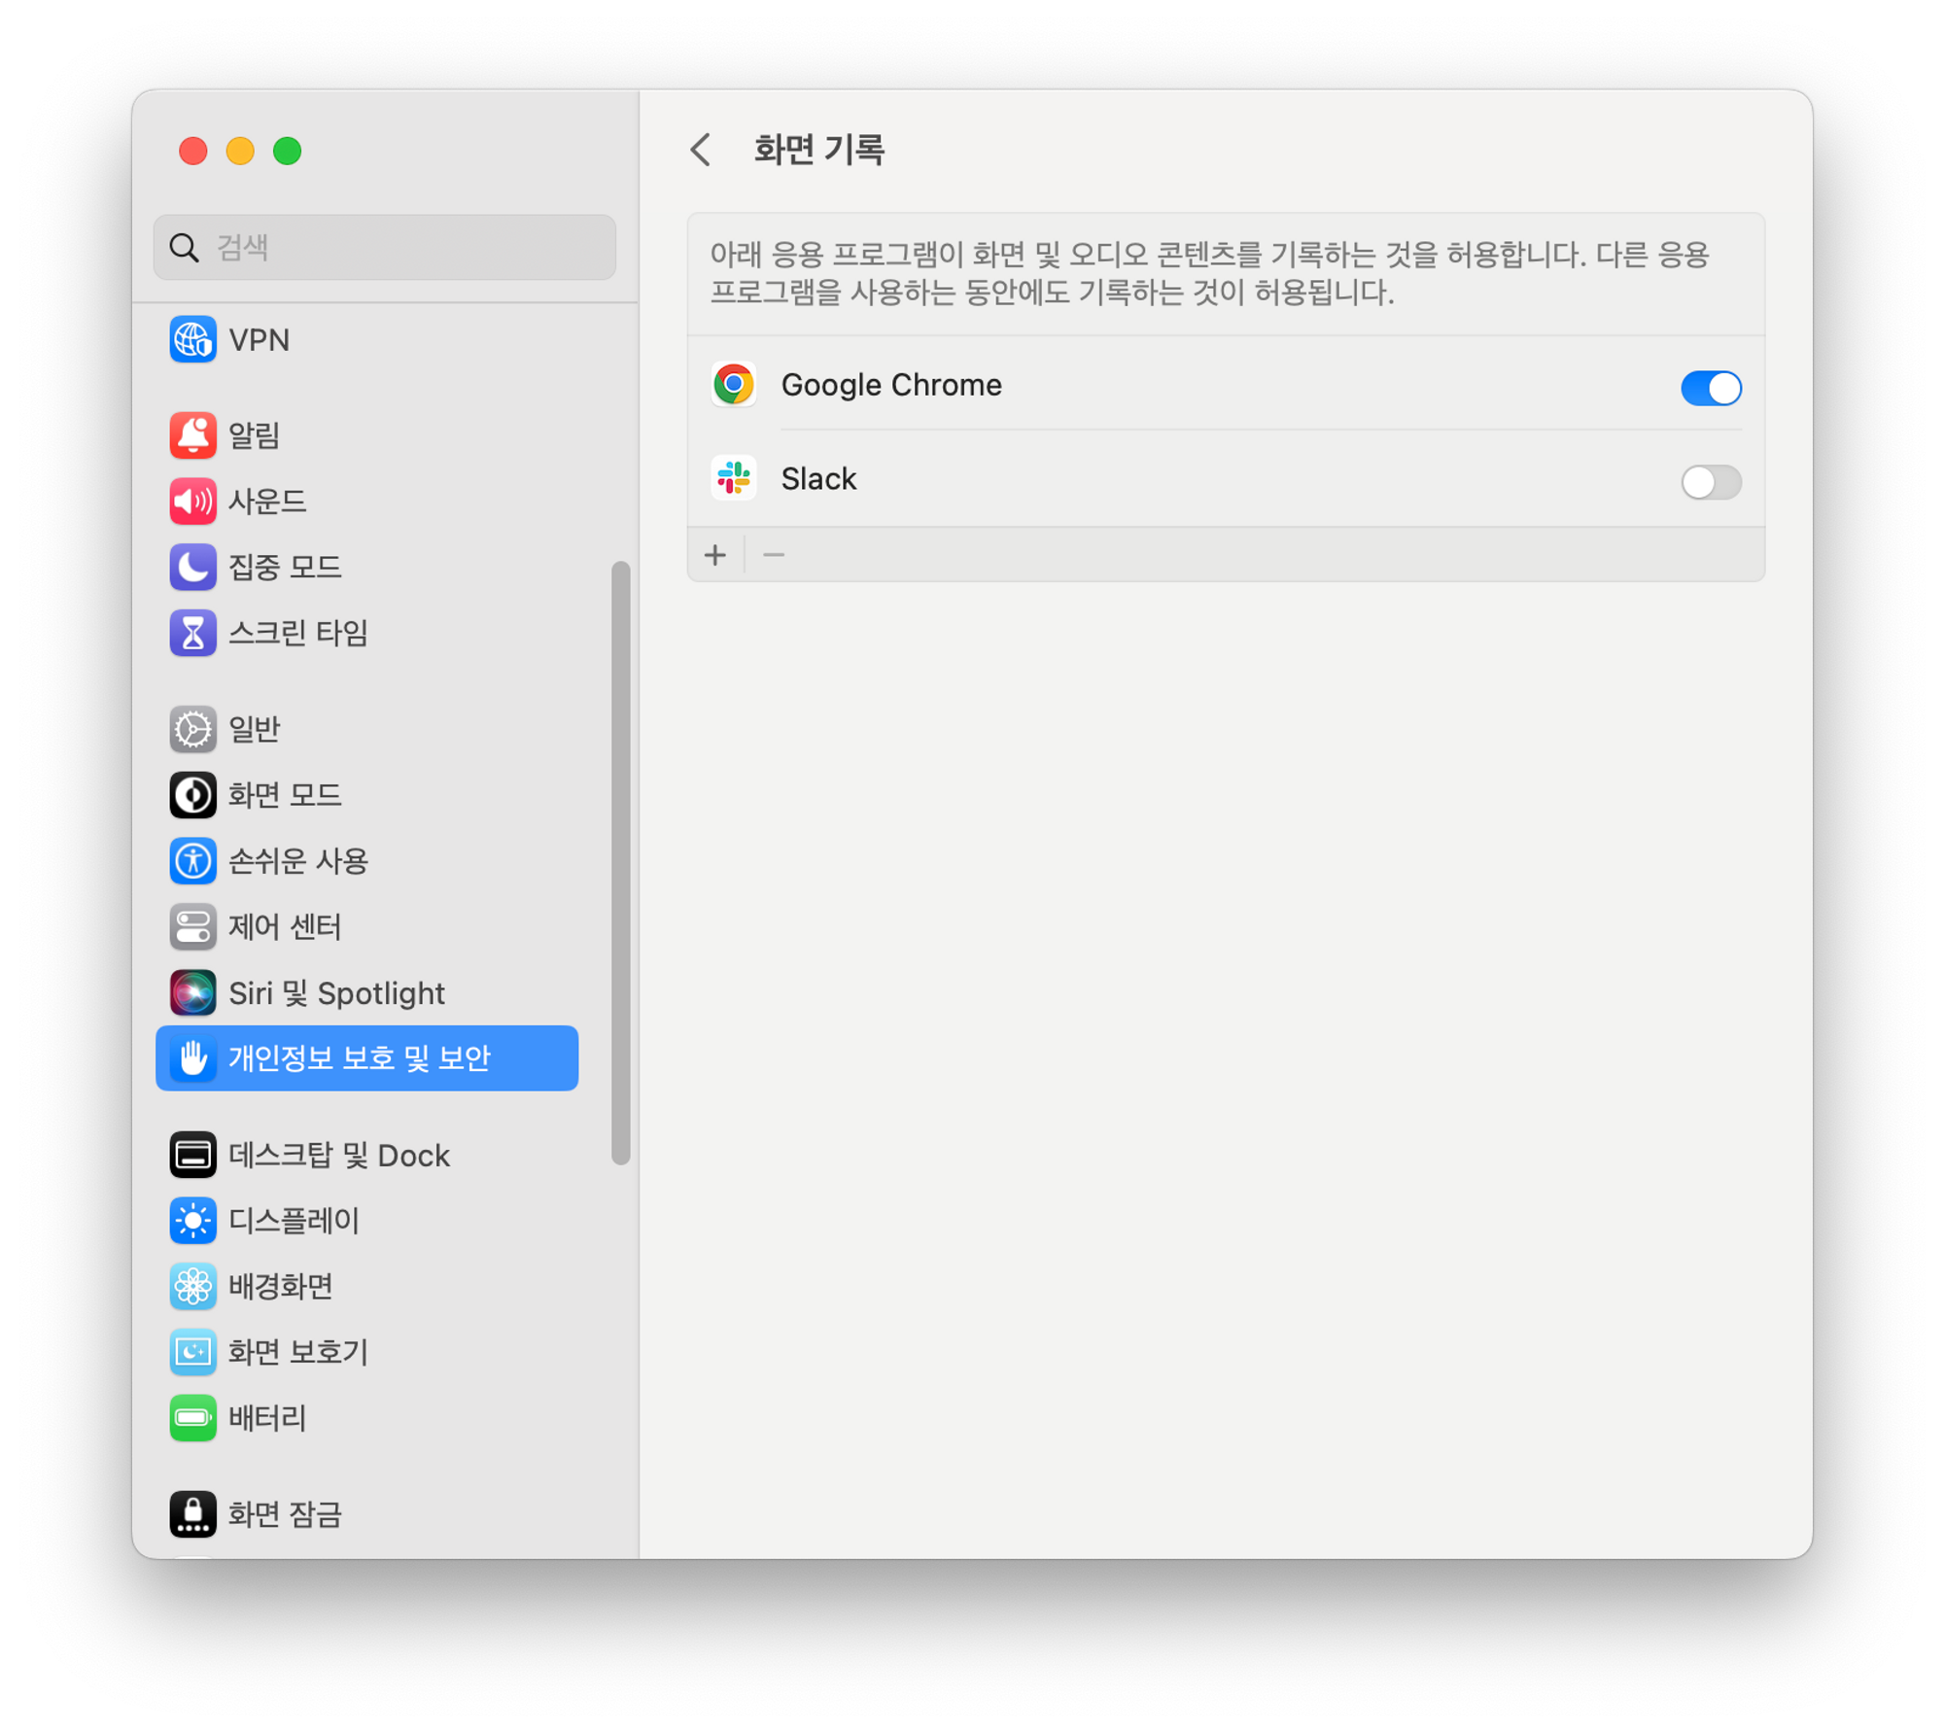Open 사운드 speaker icon in sidebar
This screenshot has width=1944, height=1732.
pos(192,501)
